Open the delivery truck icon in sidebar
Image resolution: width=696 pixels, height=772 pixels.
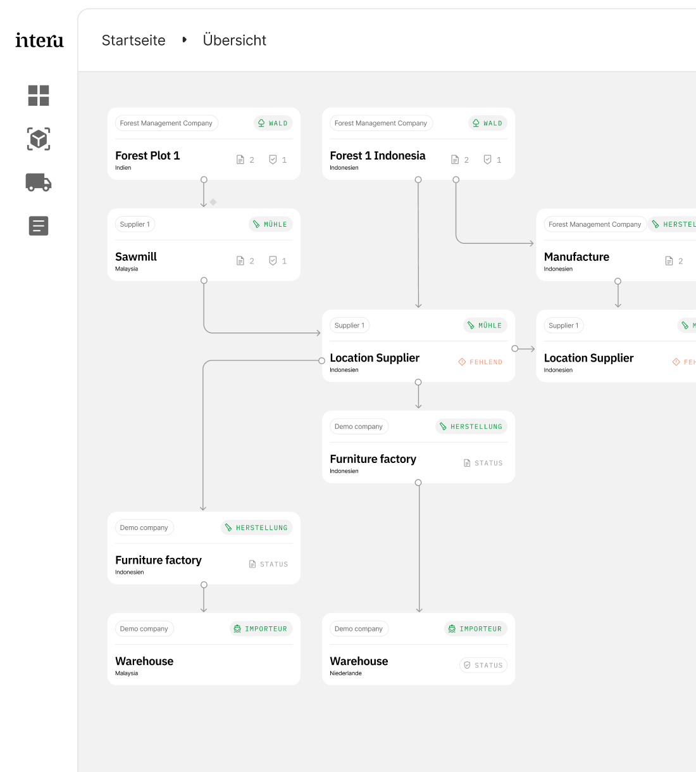pos(39,182)
